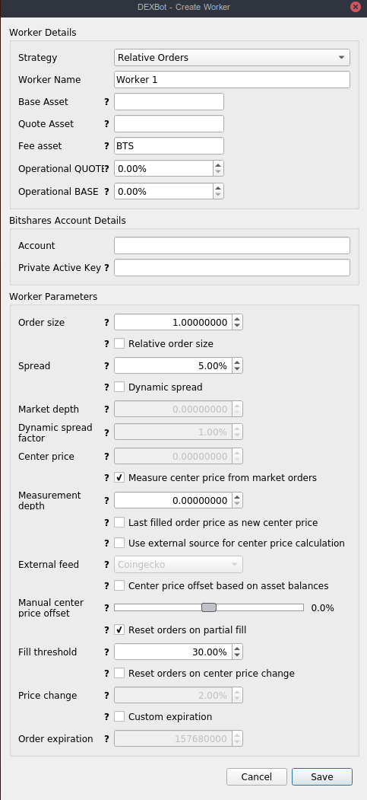
Task: Click the help icon beside Fee asset
Action: 106,146
